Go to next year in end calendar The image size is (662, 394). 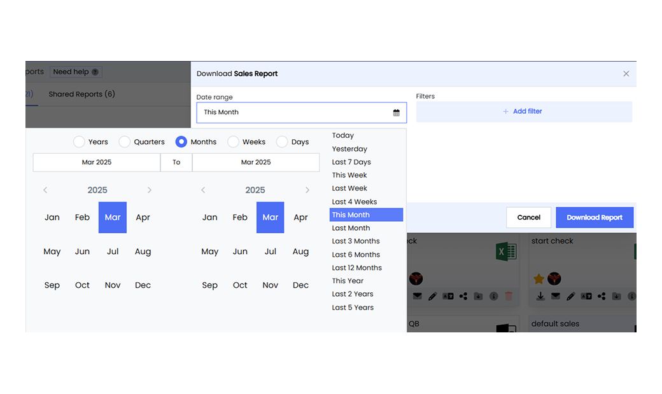[x=307, y=190]
